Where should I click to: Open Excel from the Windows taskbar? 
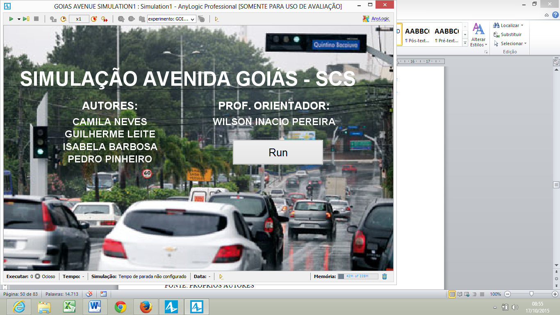click(x=69, y=307)
